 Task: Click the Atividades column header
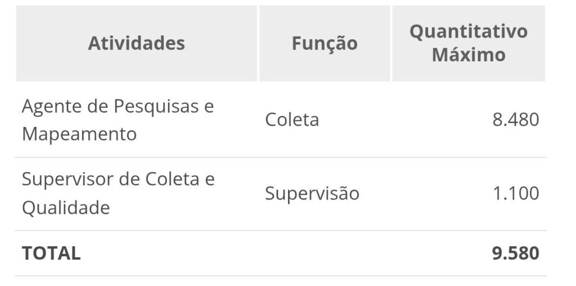point(136,43)
